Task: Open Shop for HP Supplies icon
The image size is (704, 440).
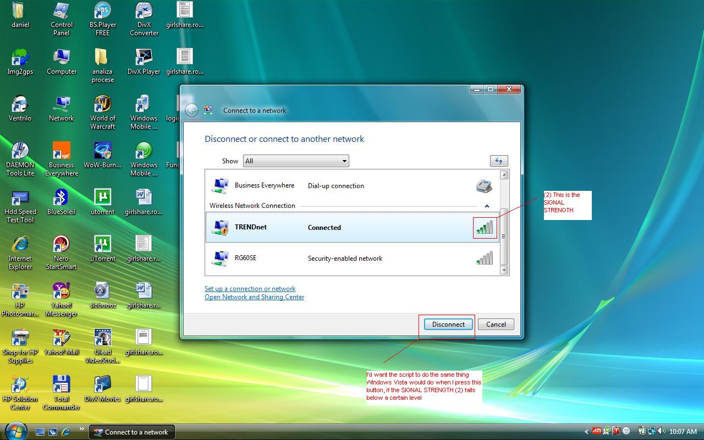Action: click(20, 346)
